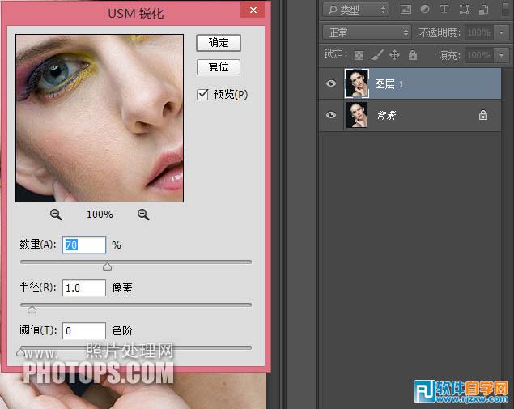Click the 填充 100% value field
This screenshot has height=409, width=514.
pyautogui.click(x=479, y=55)
